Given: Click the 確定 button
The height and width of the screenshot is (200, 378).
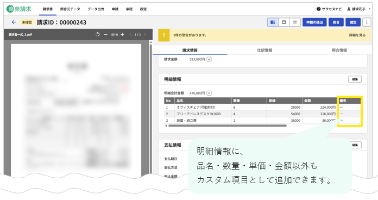Looking at the screenshot, I should tap(353, 22).
